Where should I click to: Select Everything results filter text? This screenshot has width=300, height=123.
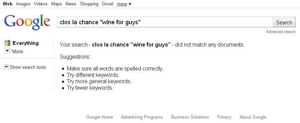click(x=25, y=43)
